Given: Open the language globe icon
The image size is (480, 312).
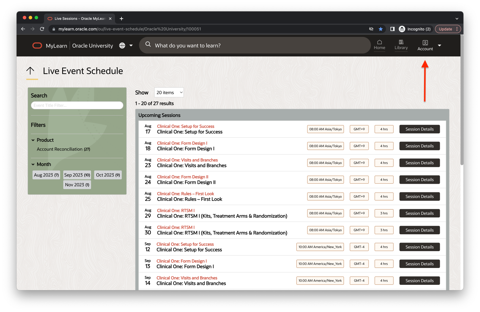Looking at the screenshot, I should (122, 45).
